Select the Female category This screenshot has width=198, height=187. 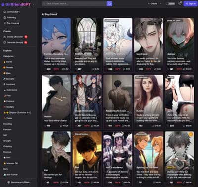pyautogui.click(x=8, y=67)
